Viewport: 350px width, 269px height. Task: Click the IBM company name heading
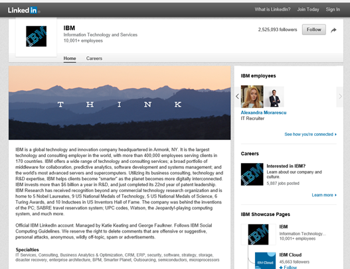(x=69, y=28)
